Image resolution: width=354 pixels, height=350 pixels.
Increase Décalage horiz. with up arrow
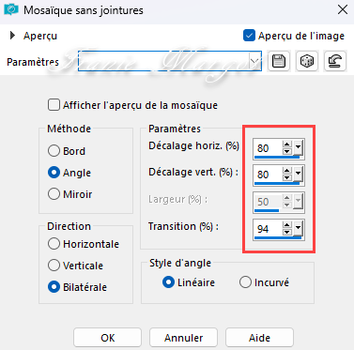point(287,145)
